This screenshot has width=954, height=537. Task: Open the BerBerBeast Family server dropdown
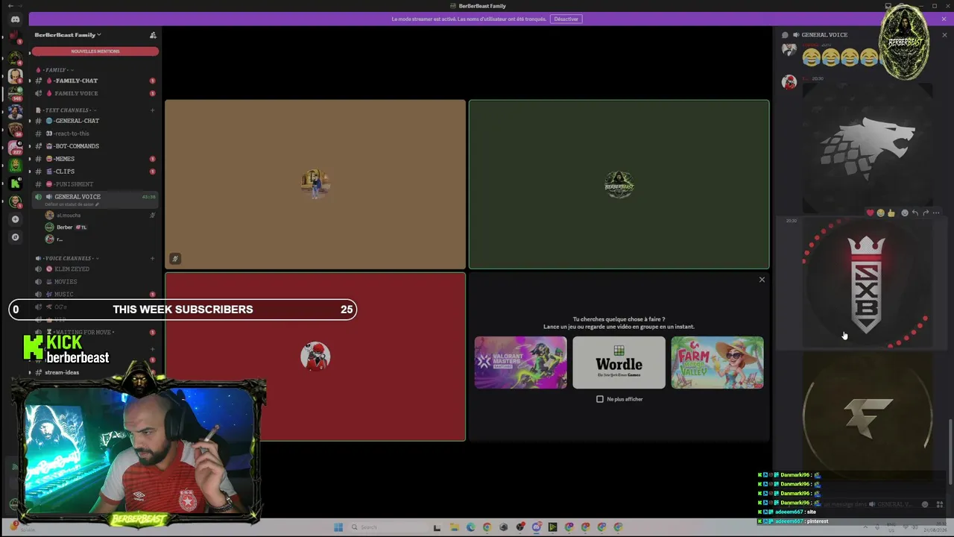pos(68,35)
